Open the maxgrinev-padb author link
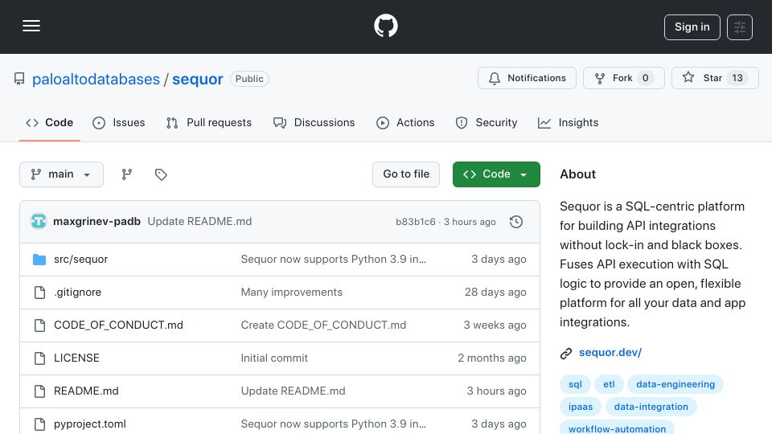The width and height of the screenshot is (772, 434). pos(96,222)
